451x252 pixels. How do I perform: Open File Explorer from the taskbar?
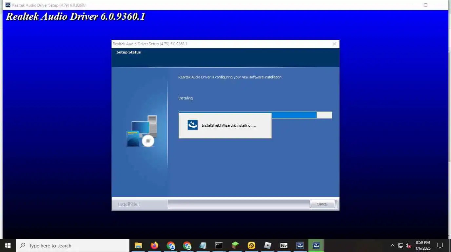click(x=138, y=245)
